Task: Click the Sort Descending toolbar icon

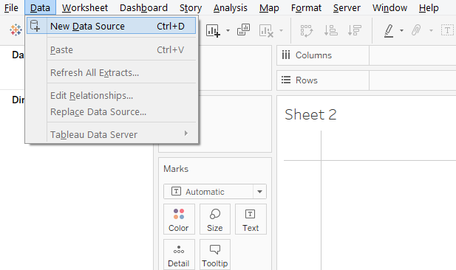Action: click(x=355, y=30)
